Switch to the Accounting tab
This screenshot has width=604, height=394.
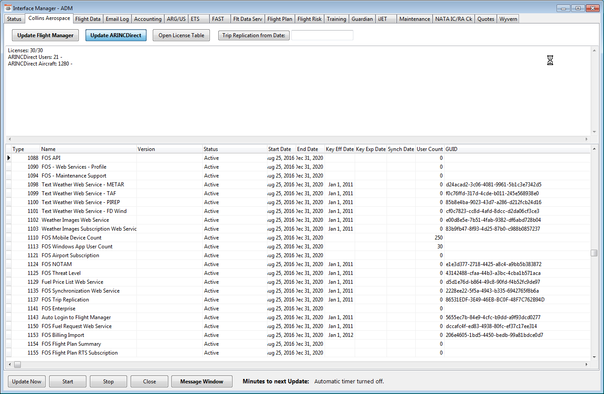148,19
